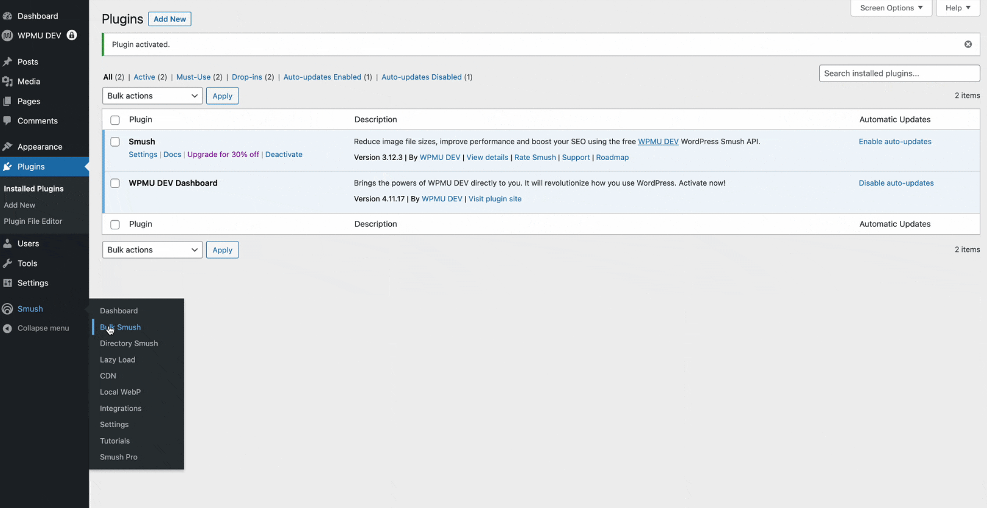Click the Media icon in sidebar
The width and height of the screenshot is (987, 508).
pos(7,82)
